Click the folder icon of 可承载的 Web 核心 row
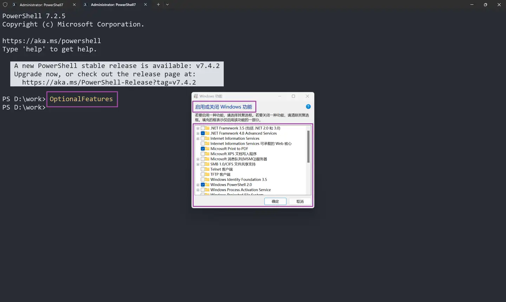Image resolution: width=506 pixels, height=302 pixels. 207,144
